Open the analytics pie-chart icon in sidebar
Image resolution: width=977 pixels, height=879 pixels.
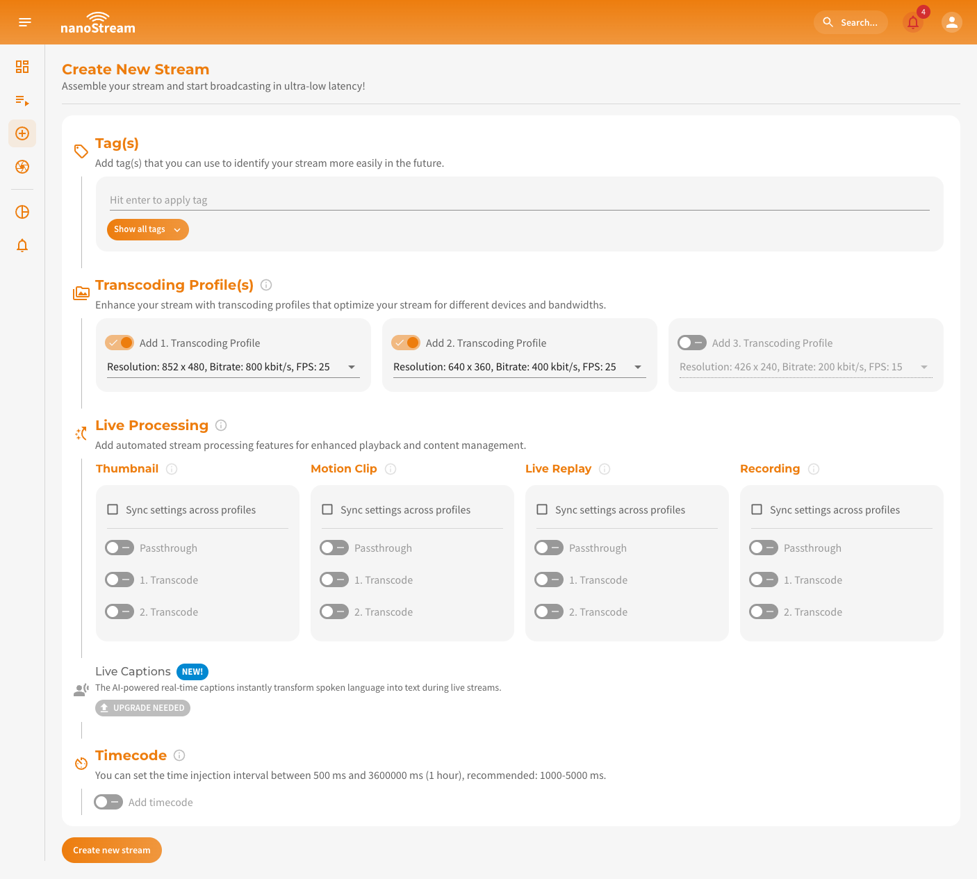(22, 212)
